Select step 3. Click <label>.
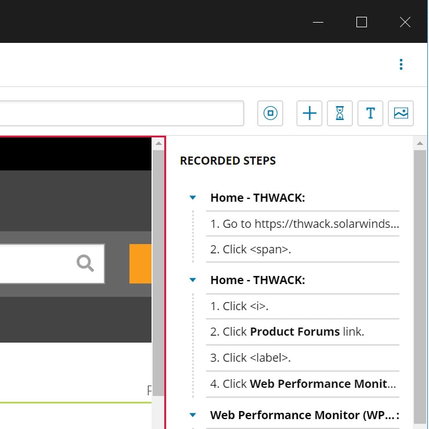This screenshot has width=429, height=429. (302, 358)
